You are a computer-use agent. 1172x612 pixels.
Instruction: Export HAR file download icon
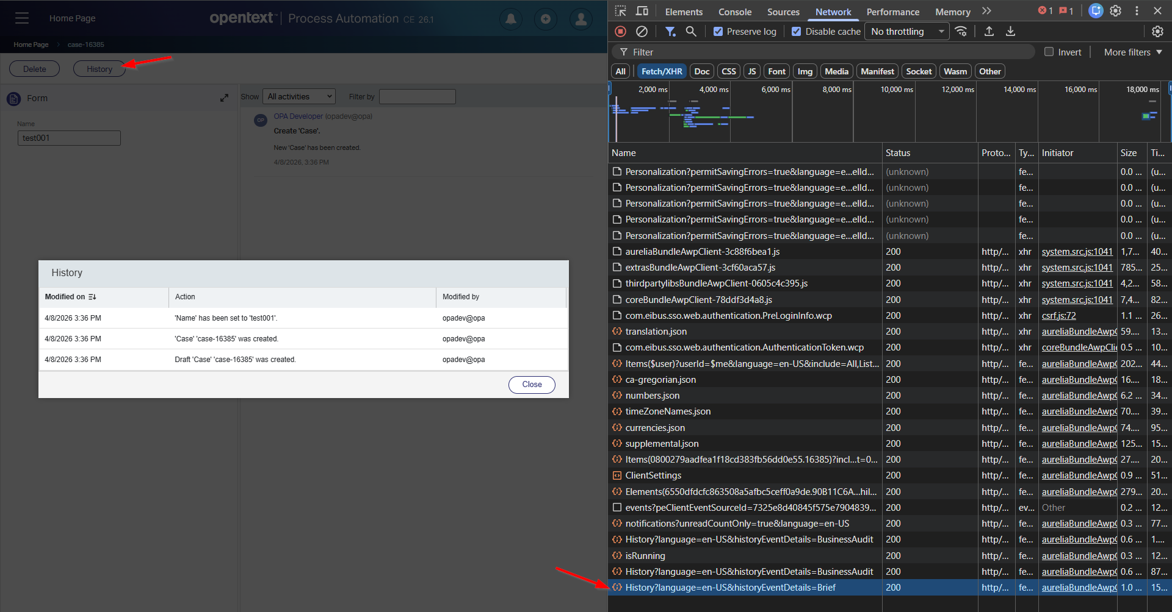click(1010, 31)
